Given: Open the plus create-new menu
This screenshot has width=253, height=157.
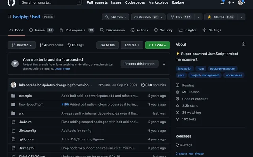Looking at the screenshot, I should pyautogui.click(x=231, y=2).
